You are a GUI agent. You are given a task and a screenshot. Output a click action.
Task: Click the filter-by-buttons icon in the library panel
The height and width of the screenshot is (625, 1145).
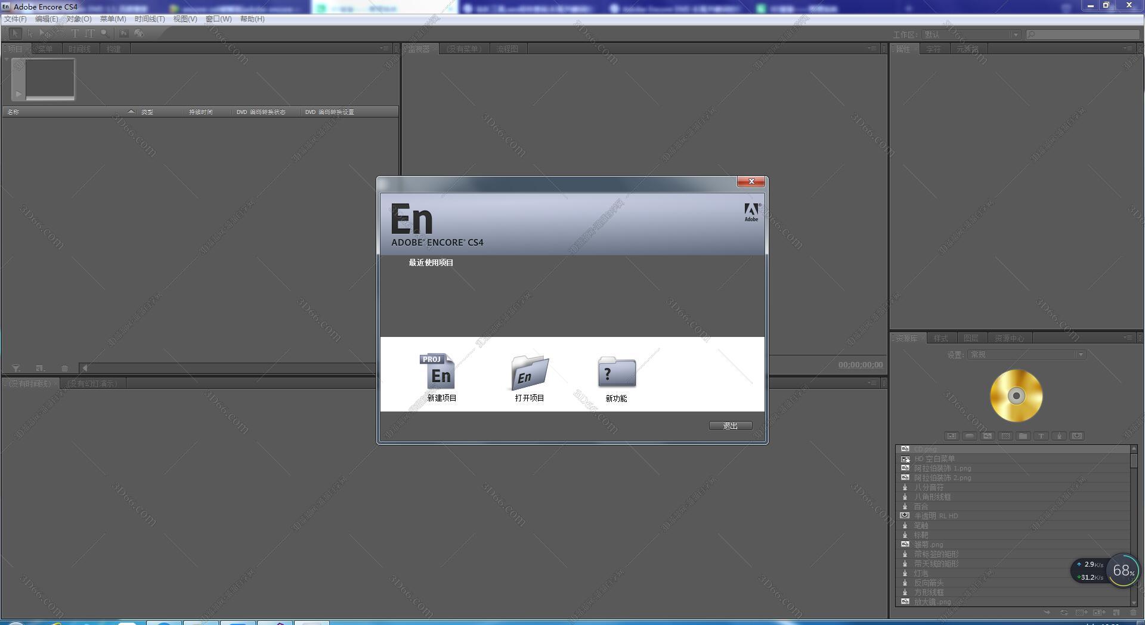point(968,436)
